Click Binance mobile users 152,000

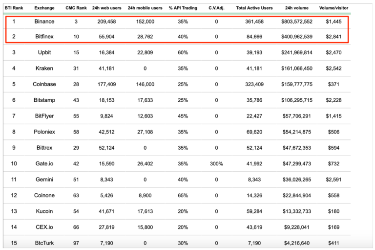click(145, 22)
